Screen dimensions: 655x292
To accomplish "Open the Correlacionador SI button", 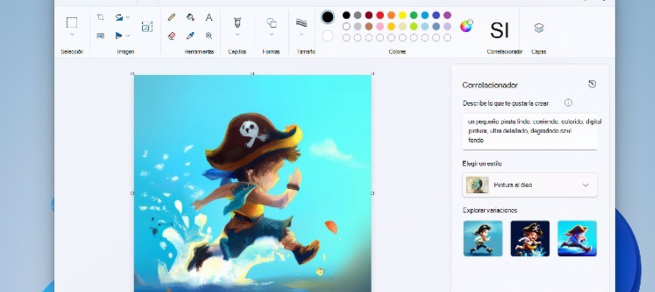I will pos(499,31).
